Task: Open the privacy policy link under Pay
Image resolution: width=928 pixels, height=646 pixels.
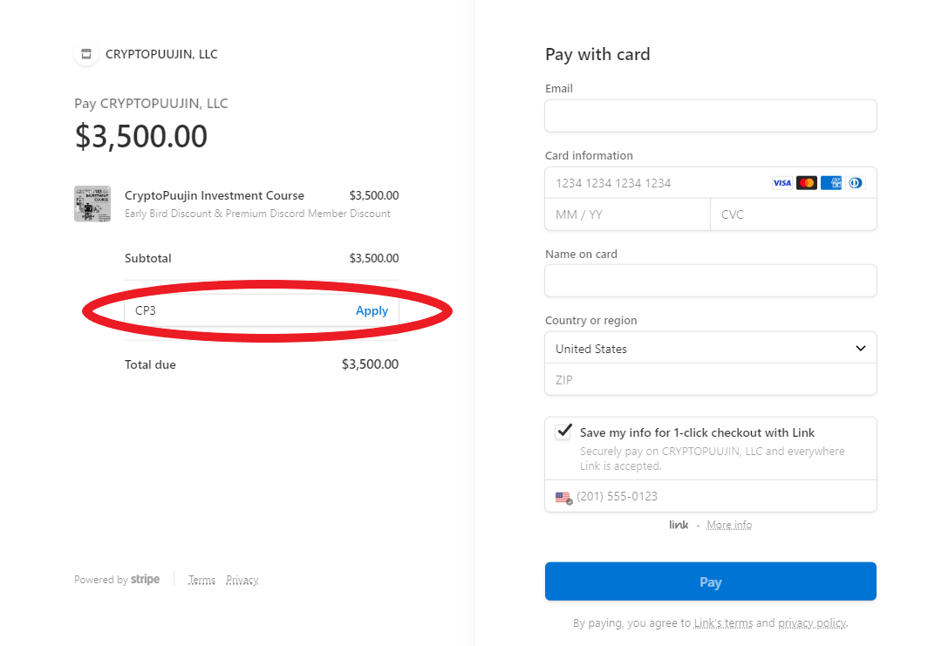Action: 813,623
